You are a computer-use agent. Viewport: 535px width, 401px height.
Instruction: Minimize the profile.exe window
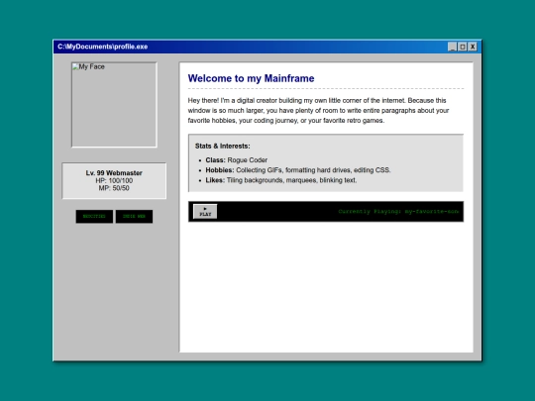(x=452, y=47)
